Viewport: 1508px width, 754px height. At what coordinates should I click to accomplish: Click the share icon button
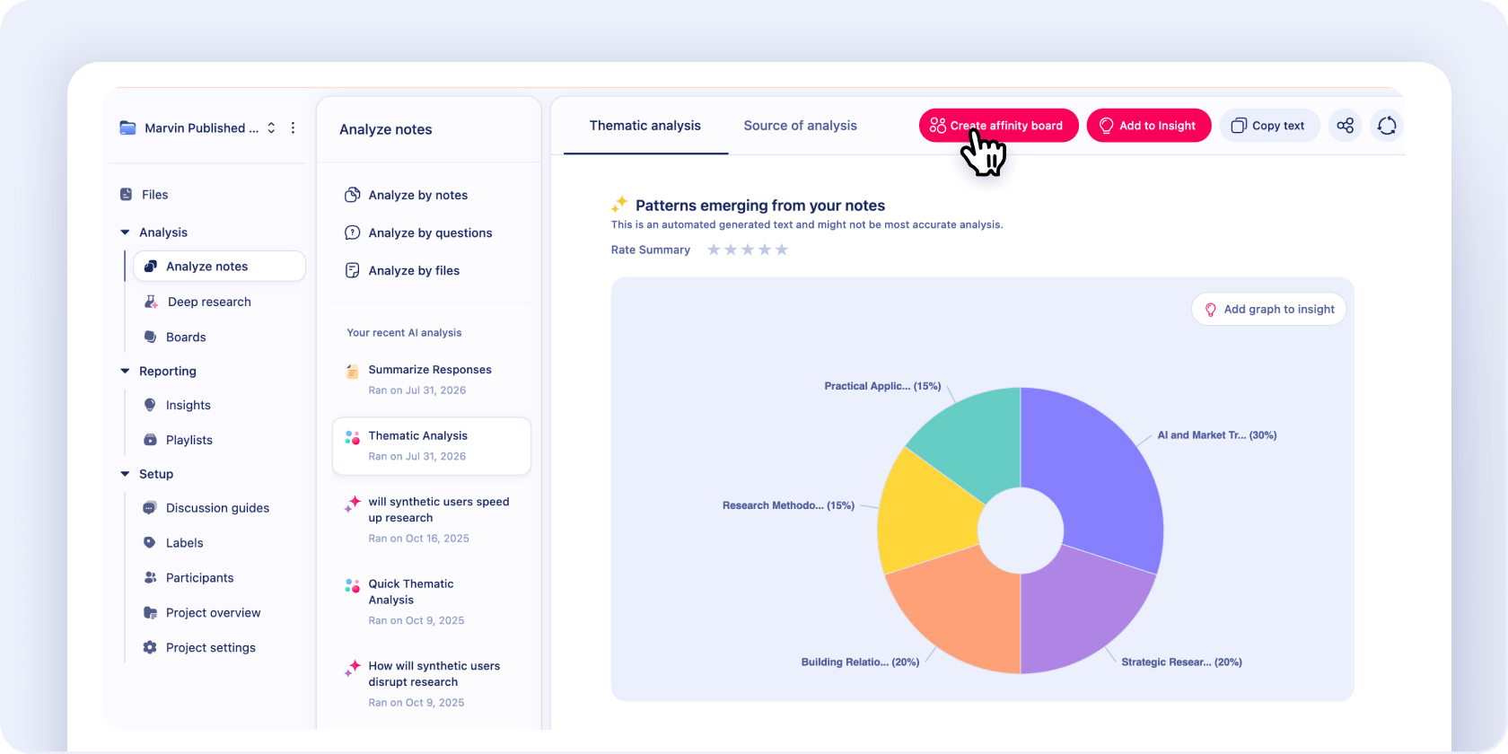[x=1345, y=126]
